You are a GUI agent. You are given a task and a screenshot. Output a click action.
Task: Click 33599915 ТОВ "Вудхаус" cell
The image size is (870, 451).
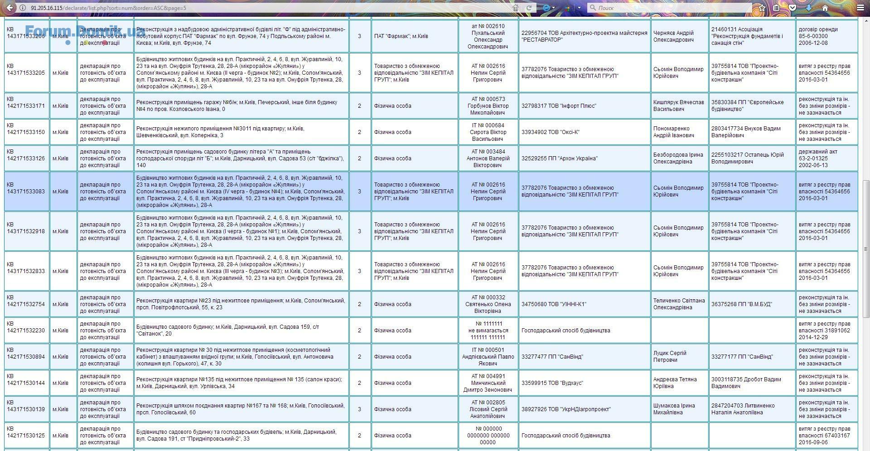585,383
